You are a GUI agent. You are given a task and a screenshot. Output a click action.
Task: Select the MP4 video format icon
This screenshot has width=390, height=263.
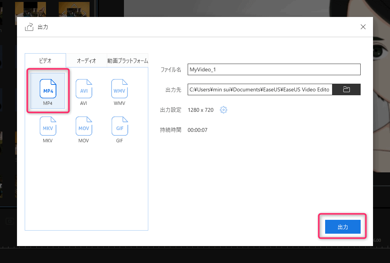48,89
